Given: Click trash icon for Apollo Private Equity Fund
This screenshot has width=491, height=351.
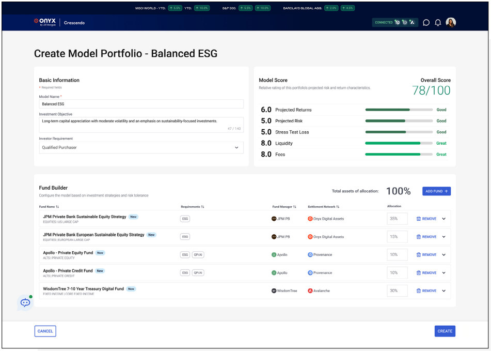Looking at the screenshot, I should pos(419,255).
